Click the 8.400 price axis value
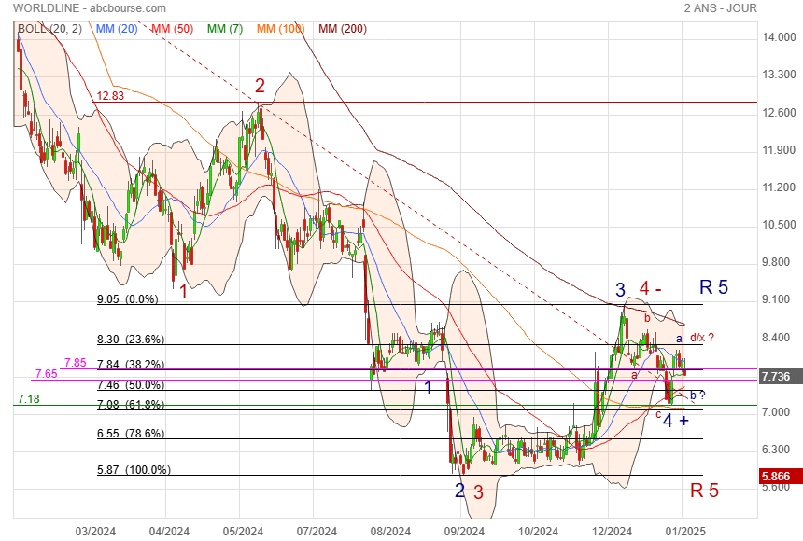803x541 pixels. coord(779,338)
